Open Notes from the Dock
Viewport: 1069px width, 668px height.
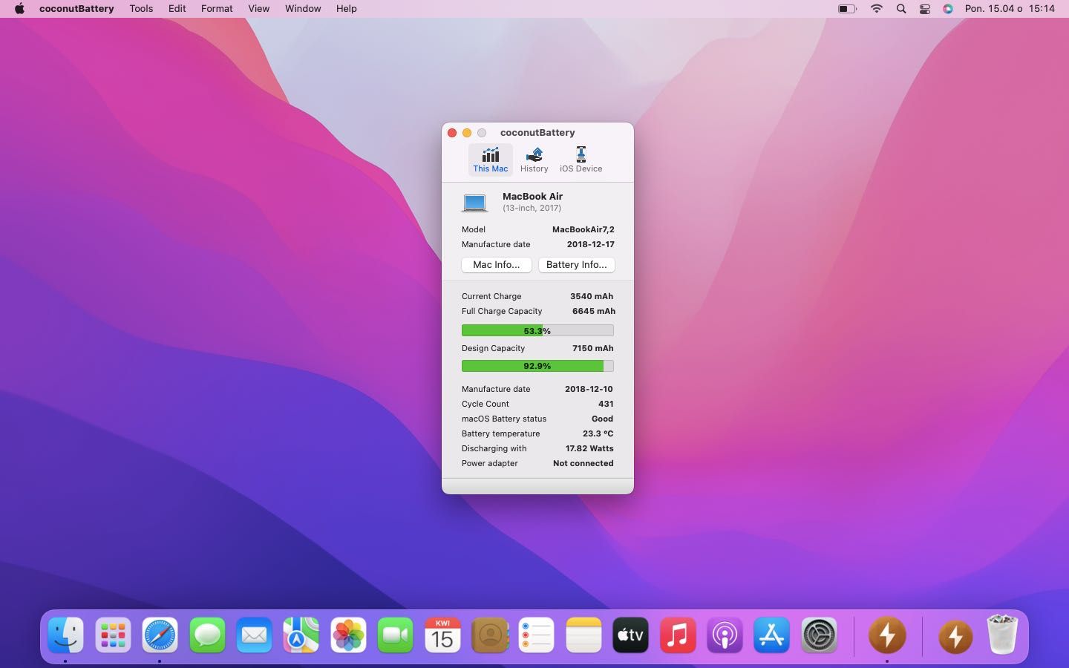click(x=583, y=635)
